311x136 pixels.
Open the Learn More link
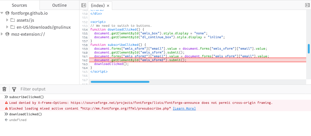coord(184,108)
